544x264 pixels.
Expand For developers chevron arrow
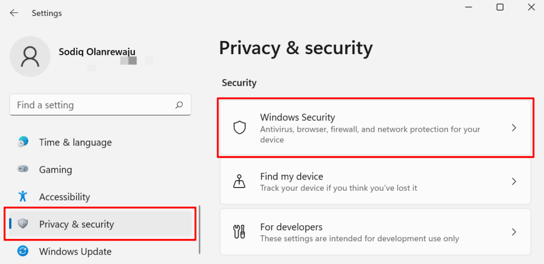514,232
